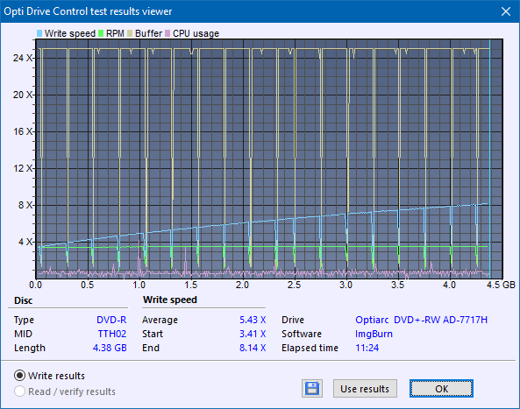The image size is (520, 409).
Task: Click the window title bar text
Action: [x=88, y=11]
